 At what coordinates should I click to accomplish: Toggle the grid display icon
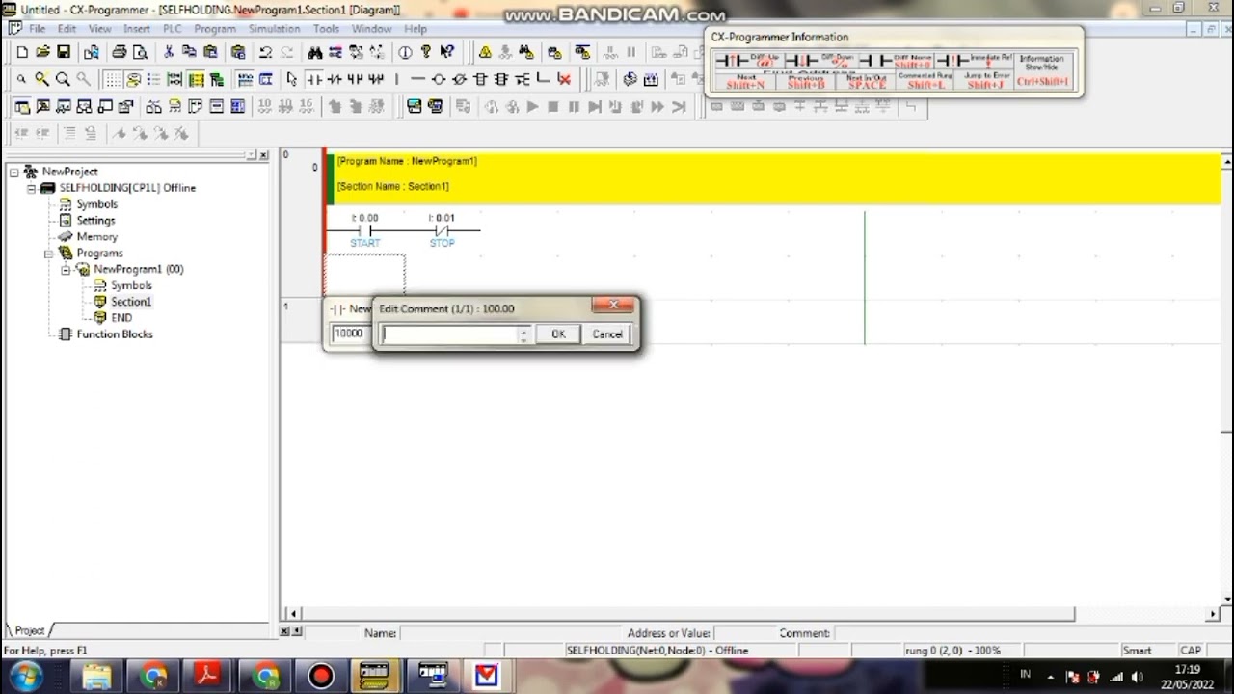pos(113,79)
